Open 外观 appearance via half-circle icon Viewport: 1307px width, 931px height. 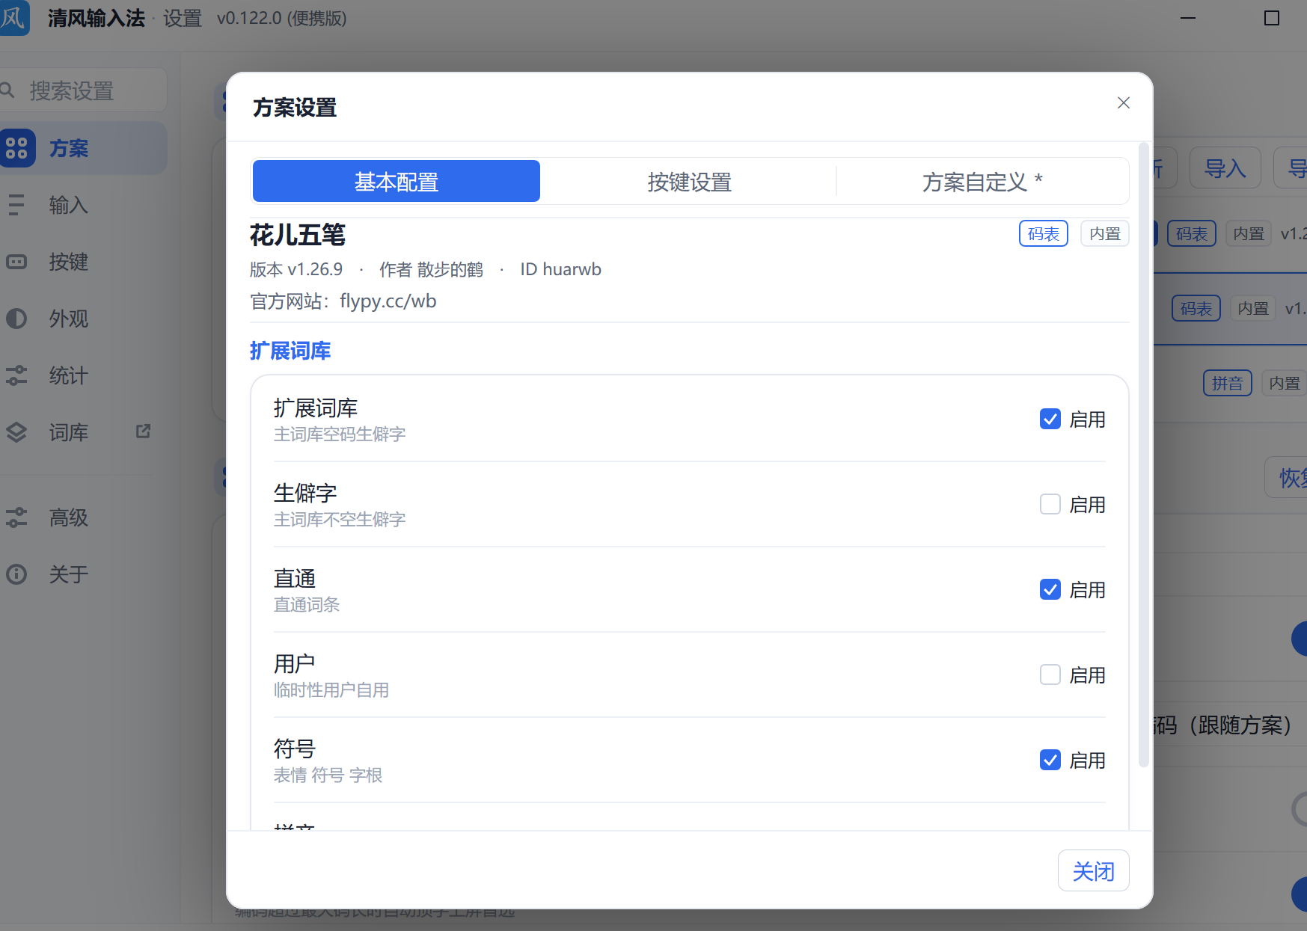coord(16,319)
